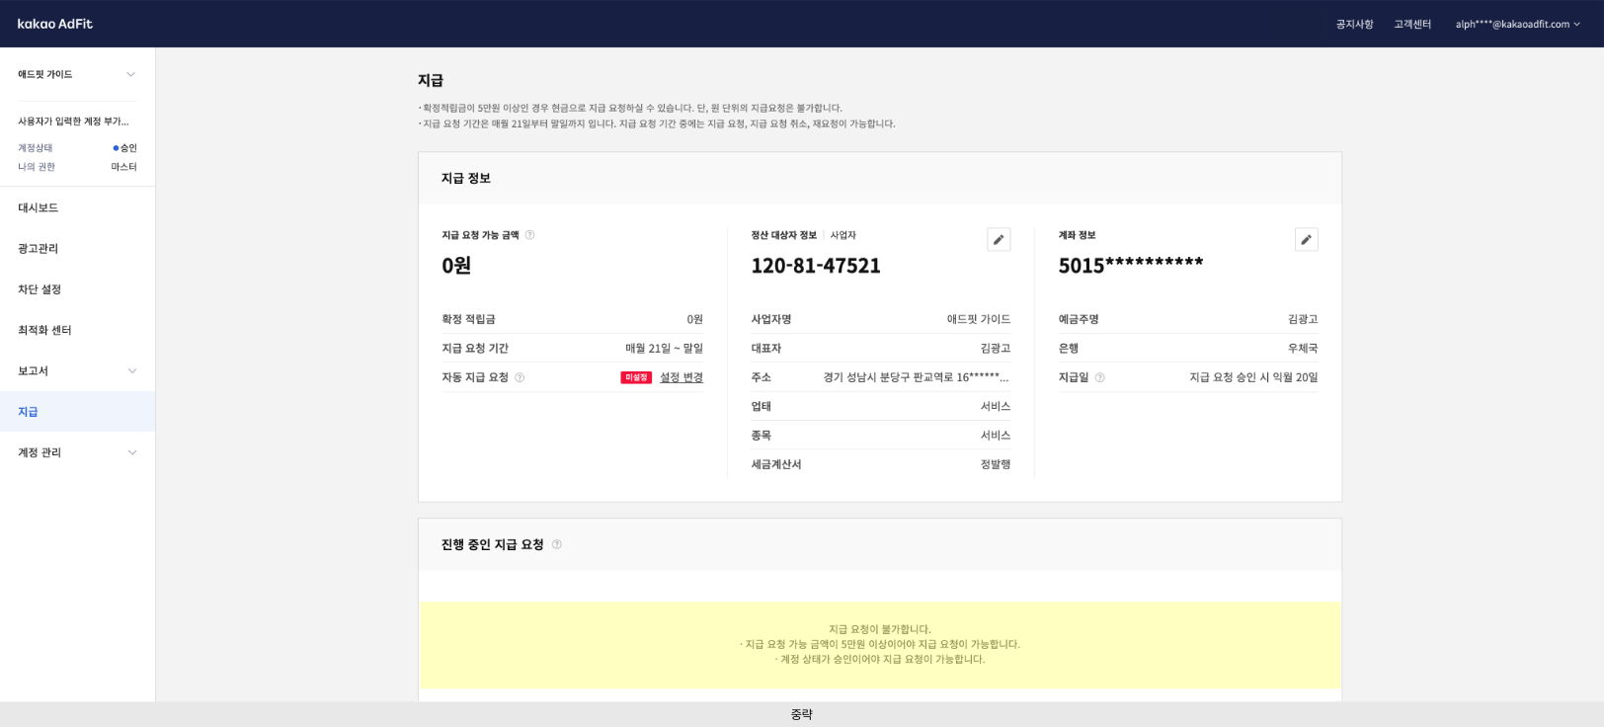The height and width of the screenshot is (727, 1604).
Task: Show help for 지급 요청 가능 금액
Action: [x=529, y=235]
